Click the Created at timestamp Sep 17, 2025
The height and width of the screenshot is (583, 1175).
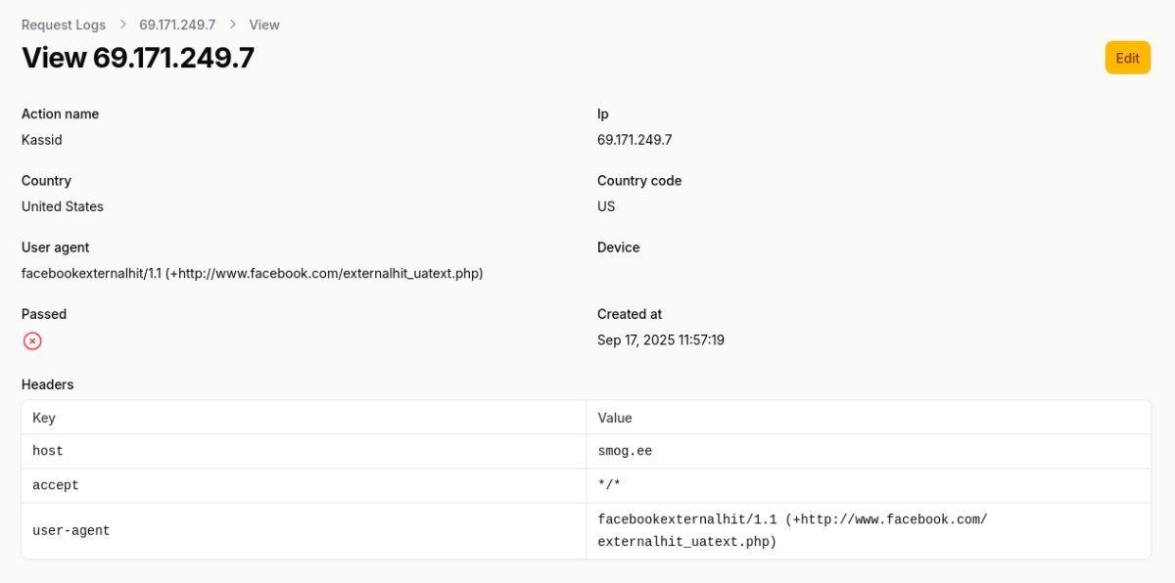661,340
